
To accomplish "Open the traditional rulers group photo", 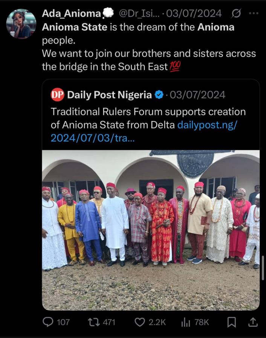I will [x=151, y=230].
